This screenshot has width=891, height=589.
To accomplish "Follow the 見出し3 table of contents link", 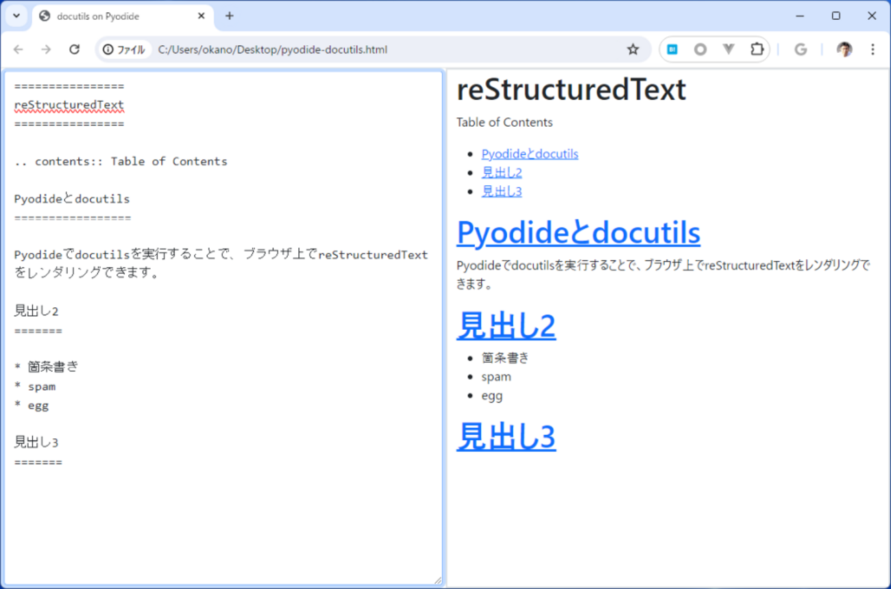I will [x=502, y=191].
